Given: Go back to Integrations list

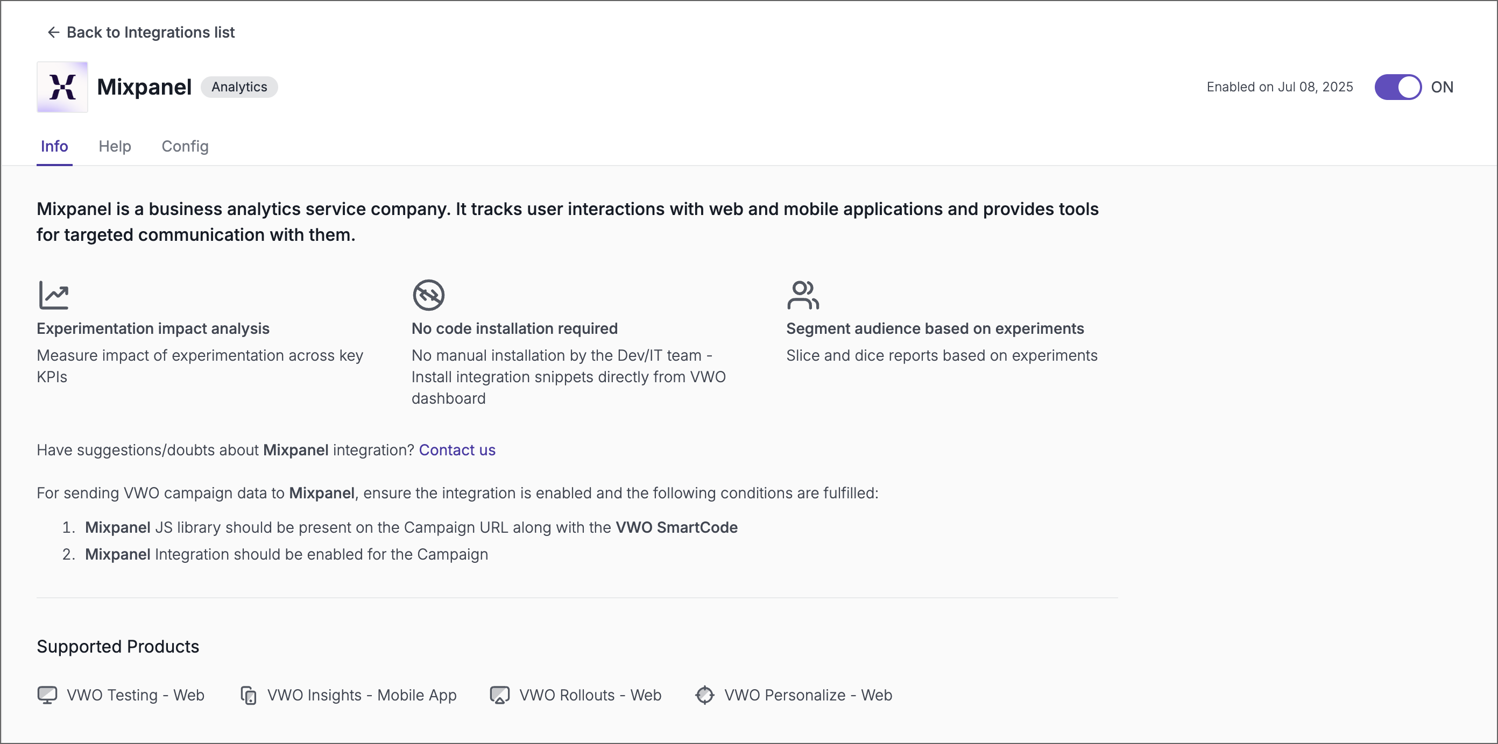Looking at the screenshot, I should [x=141, y=33].
